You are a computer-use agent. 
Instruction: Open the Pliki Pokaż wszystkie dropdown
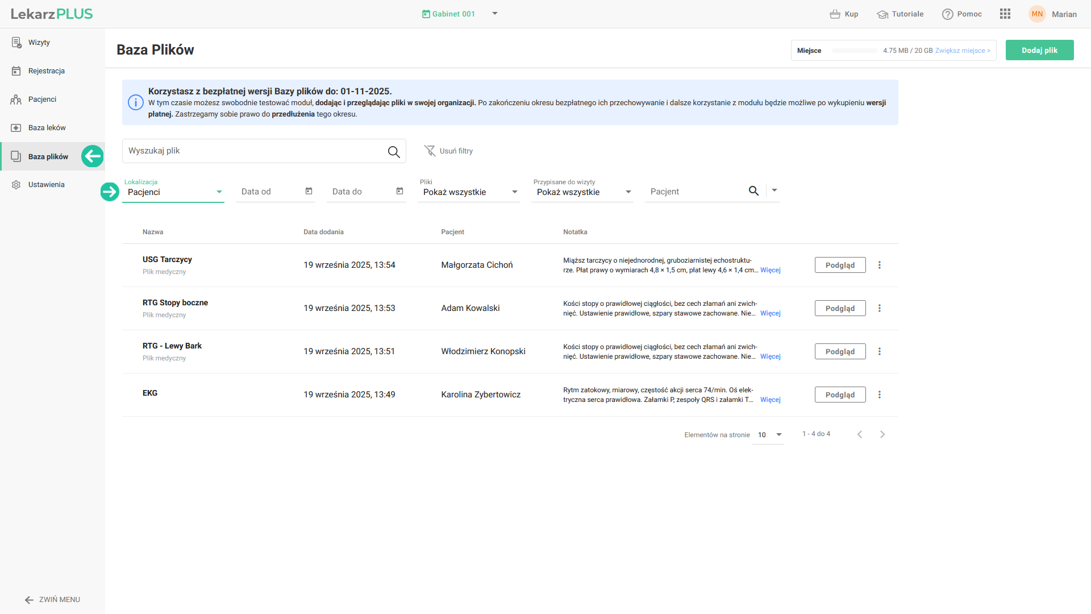point(514,192)
